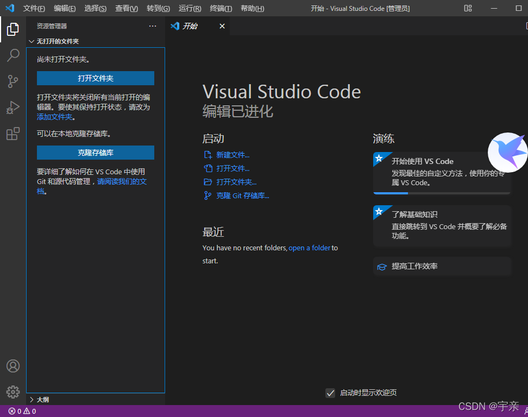
Task: Click the errors and warnings status bar indicator
Action: point(22,411)
